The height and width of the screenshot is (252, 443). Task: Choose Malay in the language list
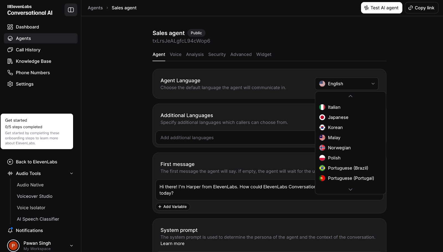point(350,138)
